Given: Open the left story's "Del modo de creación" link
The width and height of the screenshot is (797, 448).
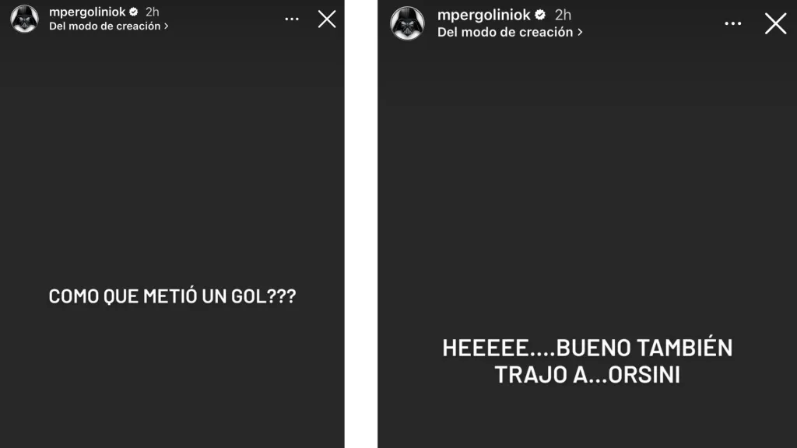Looking at the screenshot, I should (105, 26).
